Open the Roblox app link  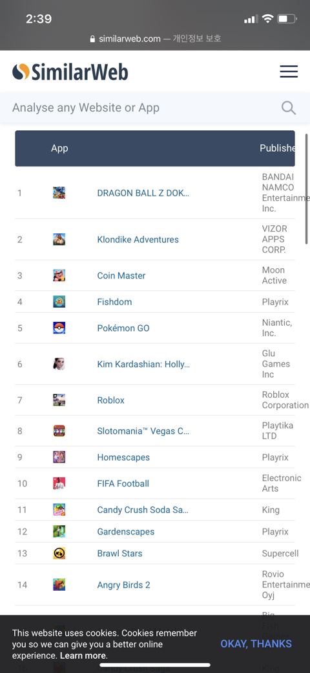[x=111, y=400]
